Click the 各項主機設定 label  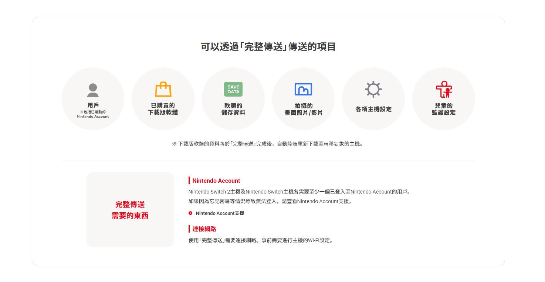373,109
